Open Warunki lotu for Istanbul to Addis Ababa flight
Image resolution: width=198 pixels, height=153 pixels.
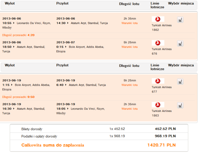[x=129, y=47]
